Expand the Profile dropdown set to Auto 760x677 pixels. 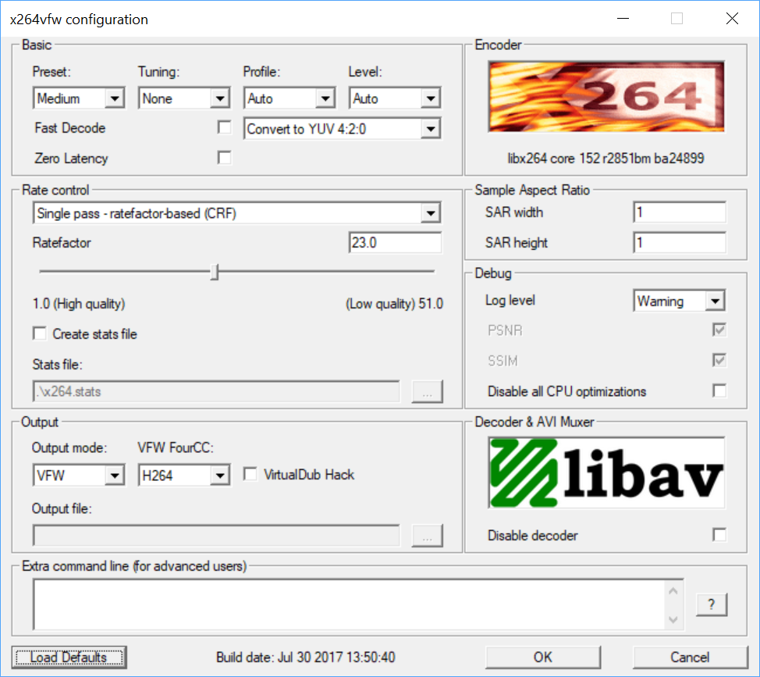point(289,98)
